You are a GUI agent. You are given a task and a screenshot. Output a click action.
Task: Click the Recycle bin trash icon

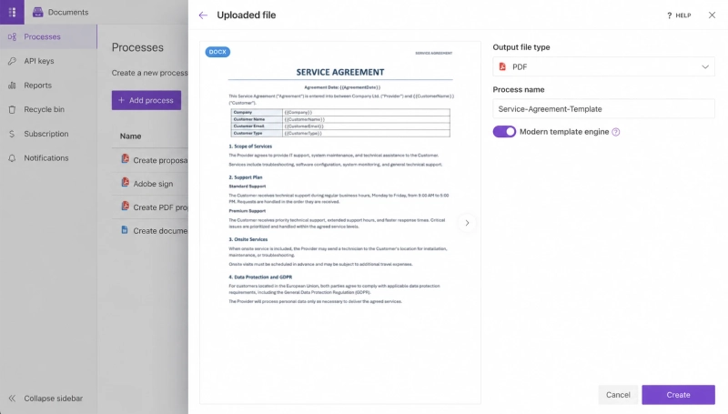pyautogui.click(x=12, y=109)
